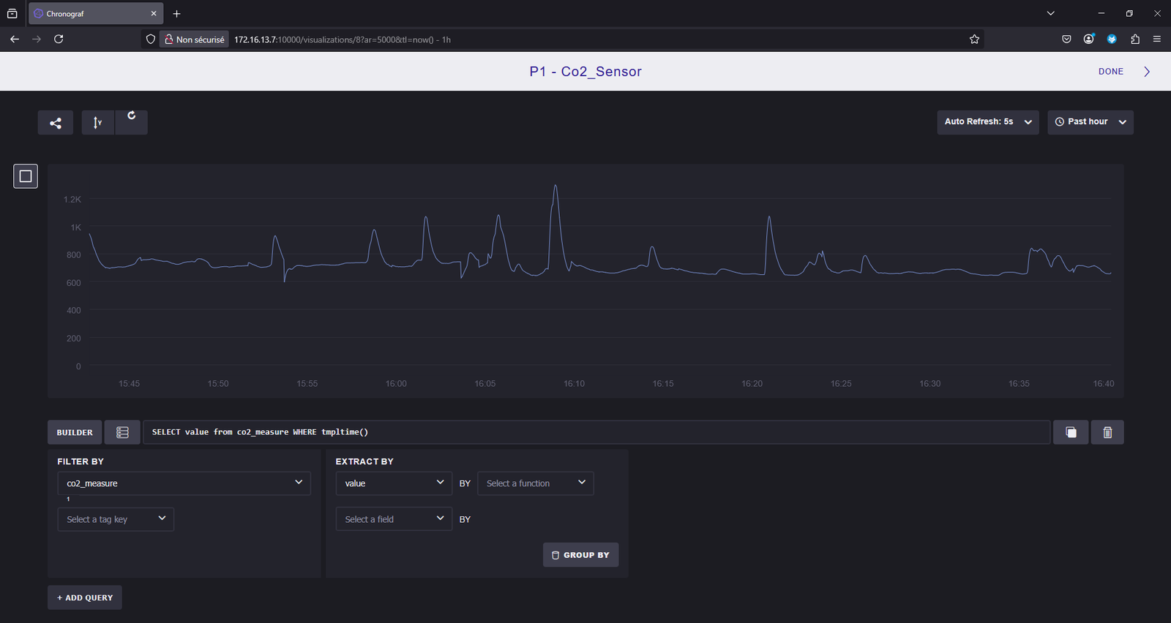Click the share visualization icon
The height and width of the screenshot is (623, 1171).
click(x=56, y=123)
